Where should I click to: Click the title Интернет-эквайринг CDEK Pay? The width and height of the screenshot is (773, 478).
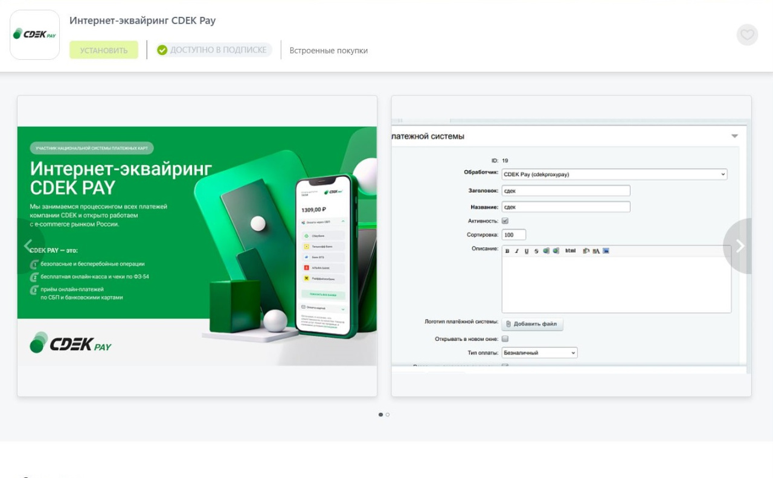143,21
